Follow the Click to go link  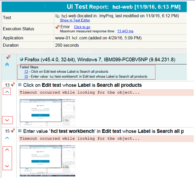(x=82, y=27)
